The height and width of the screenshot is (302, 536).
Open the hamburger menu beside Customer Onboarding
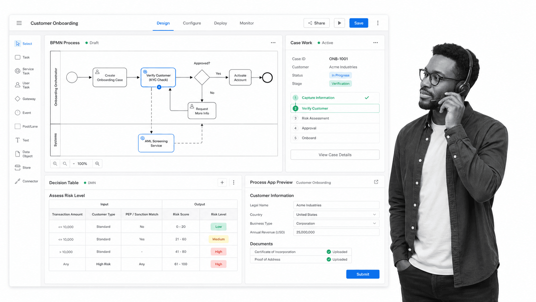tap(19, 23)
